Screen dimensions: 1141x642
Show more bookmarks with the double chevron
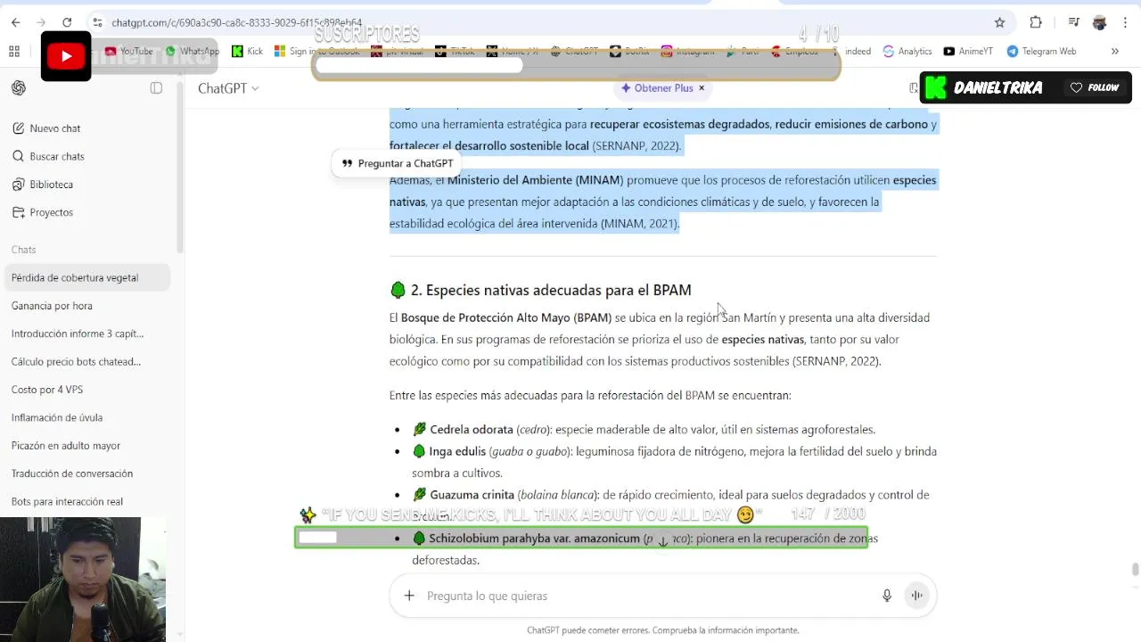pos(1114,51)
